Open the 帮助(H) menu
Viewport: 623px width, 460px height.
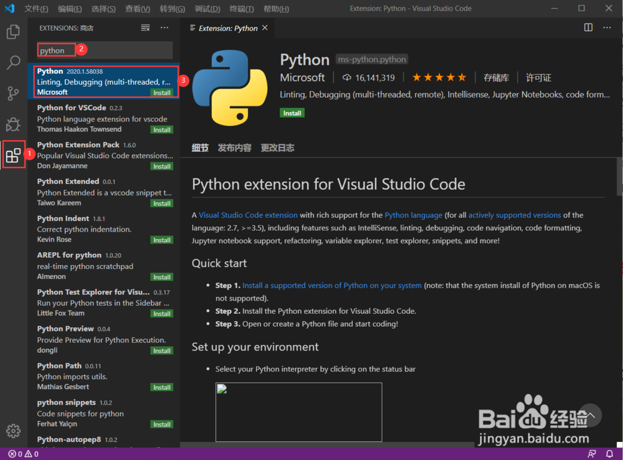pos(276,9)
